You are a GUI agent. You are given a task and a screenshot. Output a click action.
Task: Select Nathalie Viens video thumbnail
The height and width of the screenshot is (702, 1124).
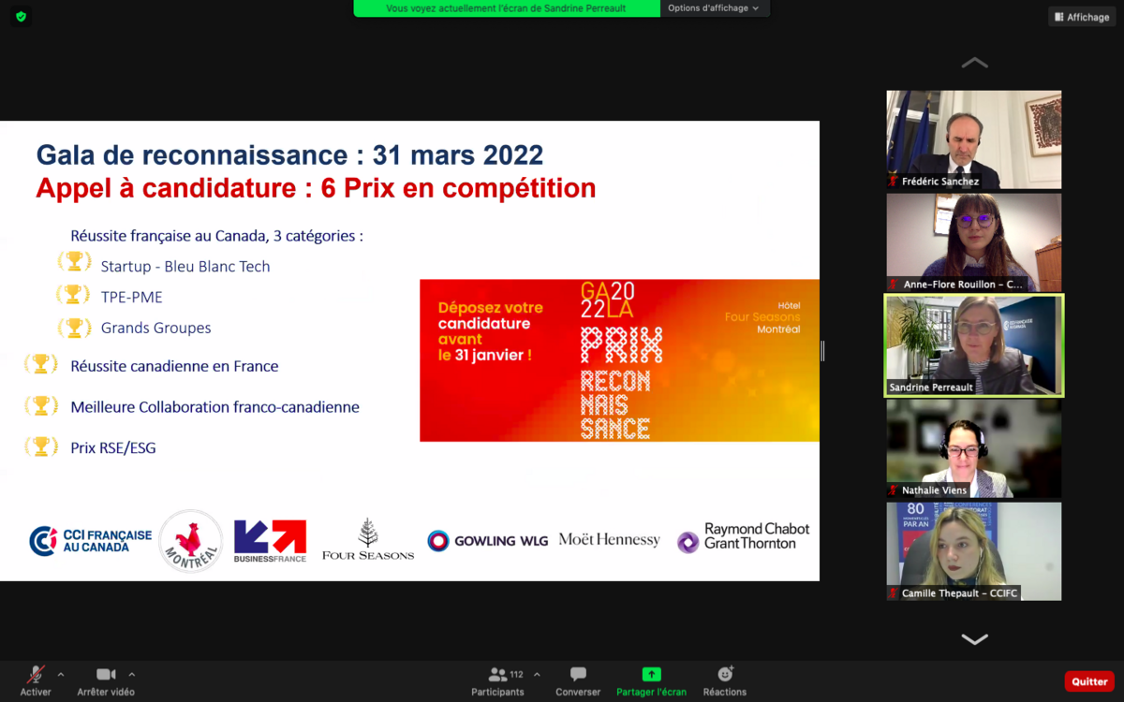click(x=974, y=448)
